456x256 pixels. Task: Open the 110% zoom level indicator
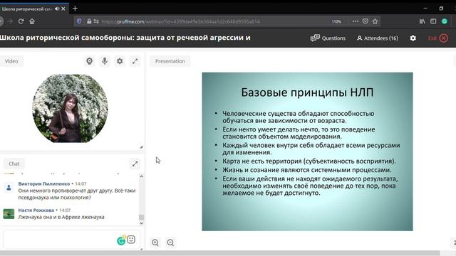pos(336,21)
